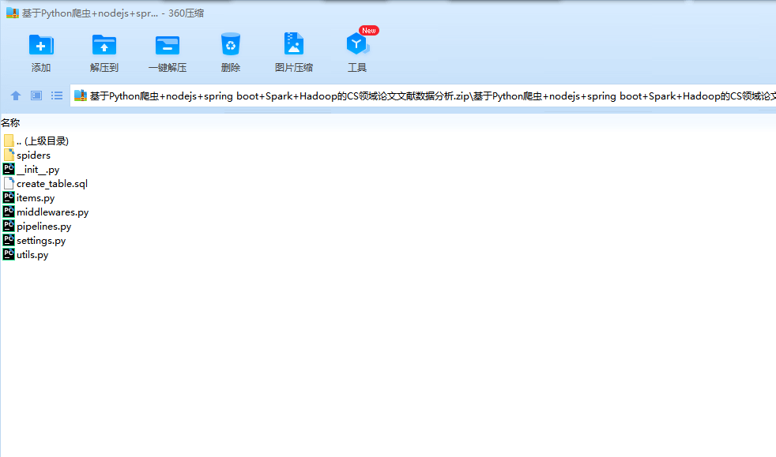Click the archive icon in the address bar
The width and height of the screenshot is (776, 457).
(80, 96)
